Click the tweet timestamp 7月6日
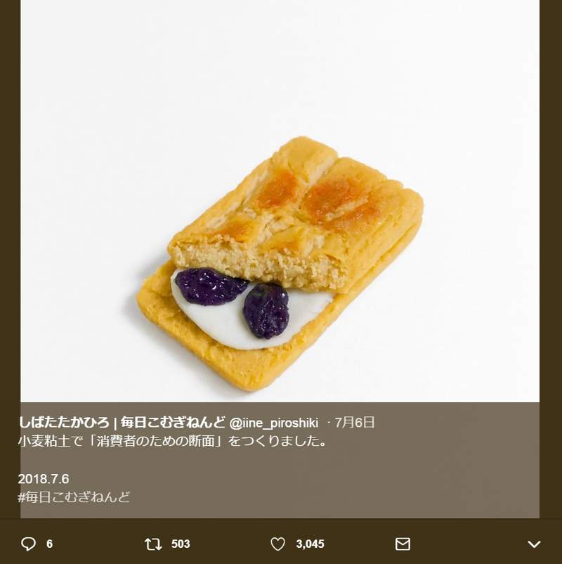The image size is (562, 564). (x=355, y=423)
